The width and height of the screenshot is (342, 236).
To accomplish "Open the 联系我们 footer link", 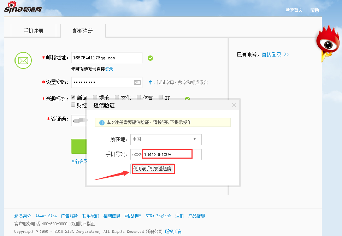I will tap(91, 216).
